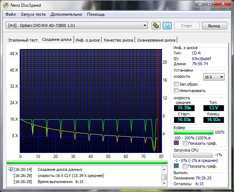Image resolution: width=234 pixels, height=192 pixels.
Task: Open the Optiarc DVD RW drive dropdown
Action: click(x=77, y=25)
